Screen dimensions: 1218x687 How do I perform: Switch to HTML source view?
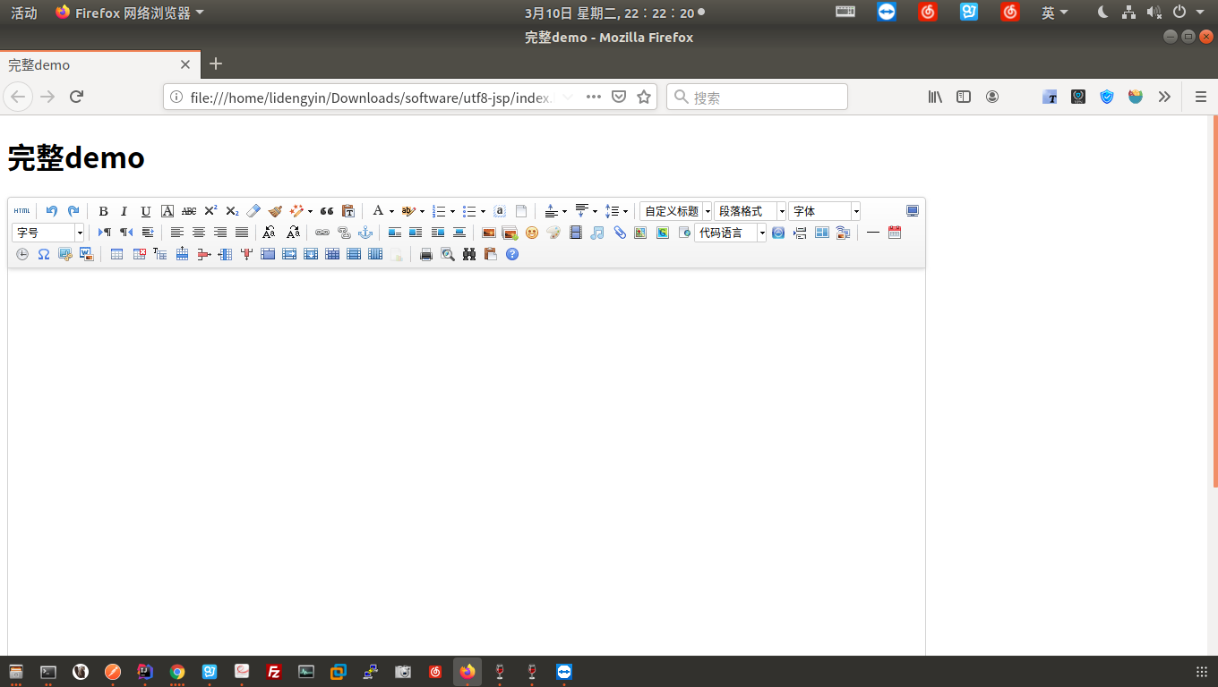pos(21,210)
